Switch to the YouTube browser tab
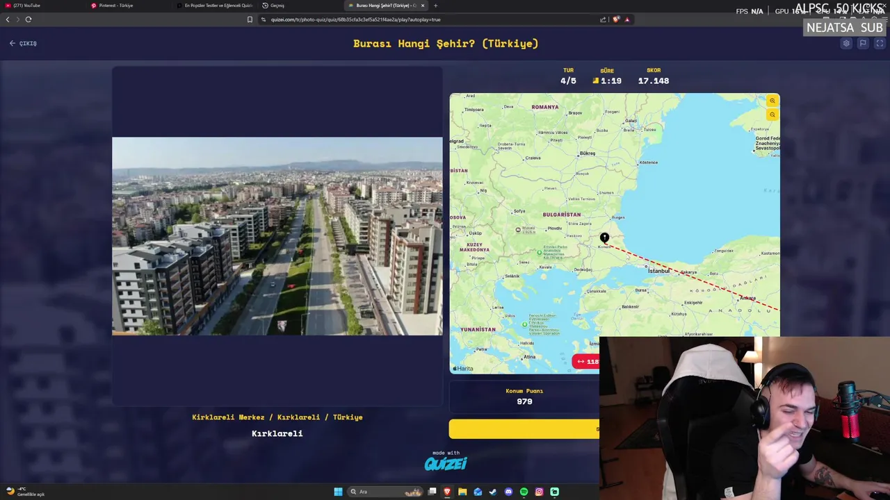The image size is (890, 500). tap(42, 6)
